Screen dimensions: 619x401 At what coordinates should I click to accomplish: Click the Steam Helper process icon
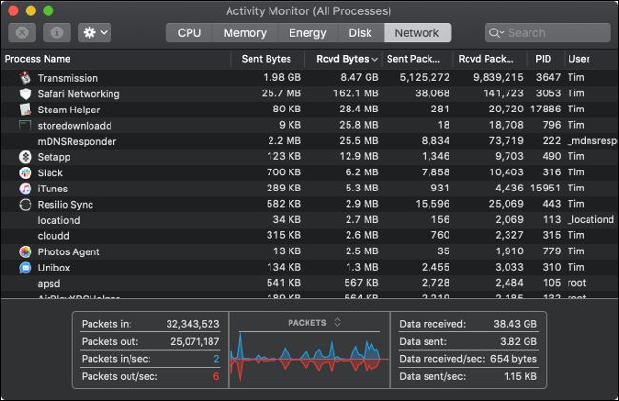coord(26,110)
